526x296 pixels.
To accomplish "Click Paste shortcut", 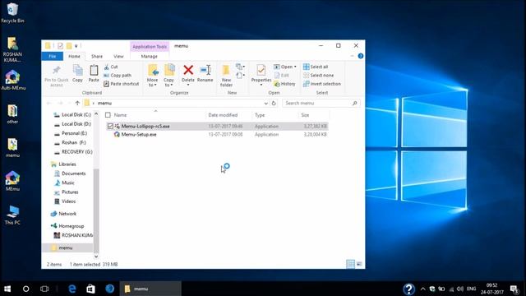I will tap(121, 84).
